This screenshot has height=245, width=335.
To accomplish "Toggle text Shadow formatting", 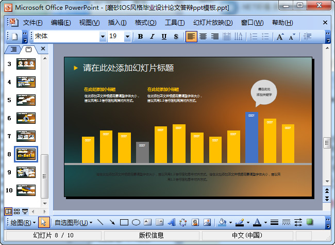I will pos(176,37).
